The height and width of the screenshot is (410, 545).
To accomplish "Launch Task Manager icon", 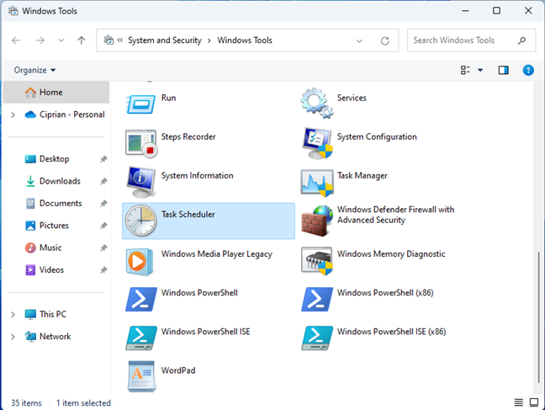I will pyautogui.click(x=316, y=183).
